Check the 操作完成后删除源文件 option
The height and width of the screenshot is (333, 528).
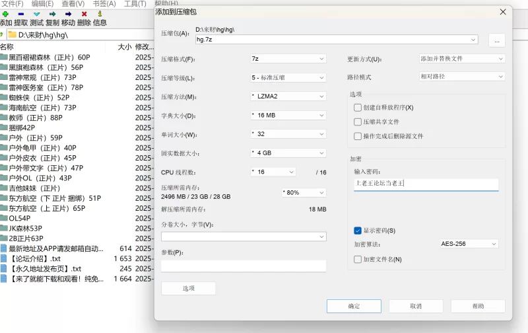(x=358, y=136)
